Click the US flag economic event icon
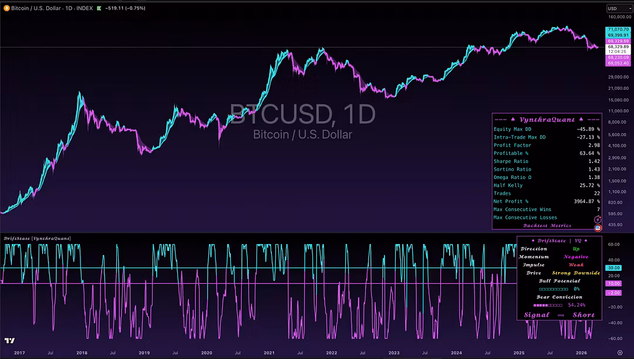The height and width of the screenshot is (359, 634). point(598,228)
